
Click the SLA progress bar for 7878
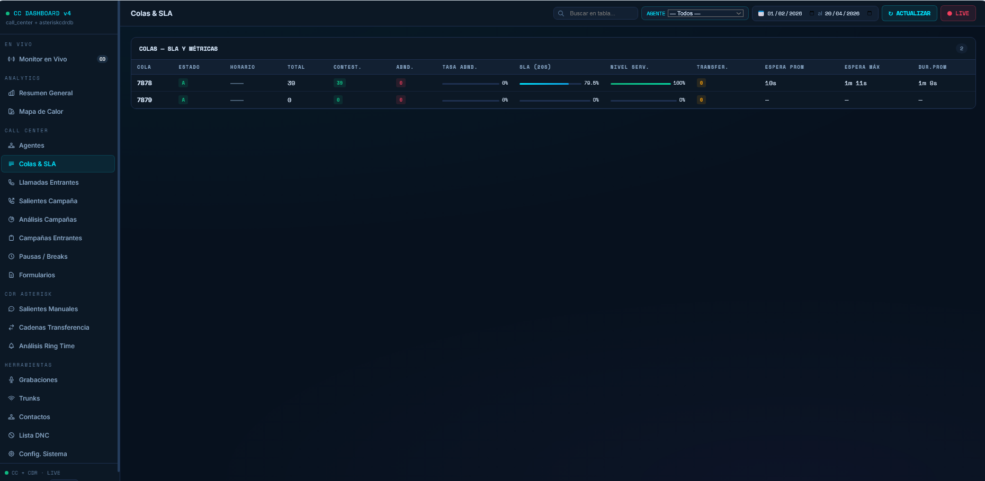coord(550,84)
